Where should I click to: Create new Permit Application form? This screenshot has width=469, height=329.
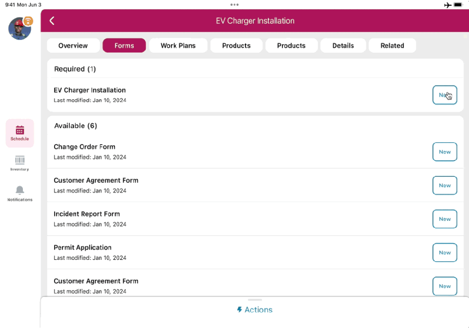pos(445,252)
